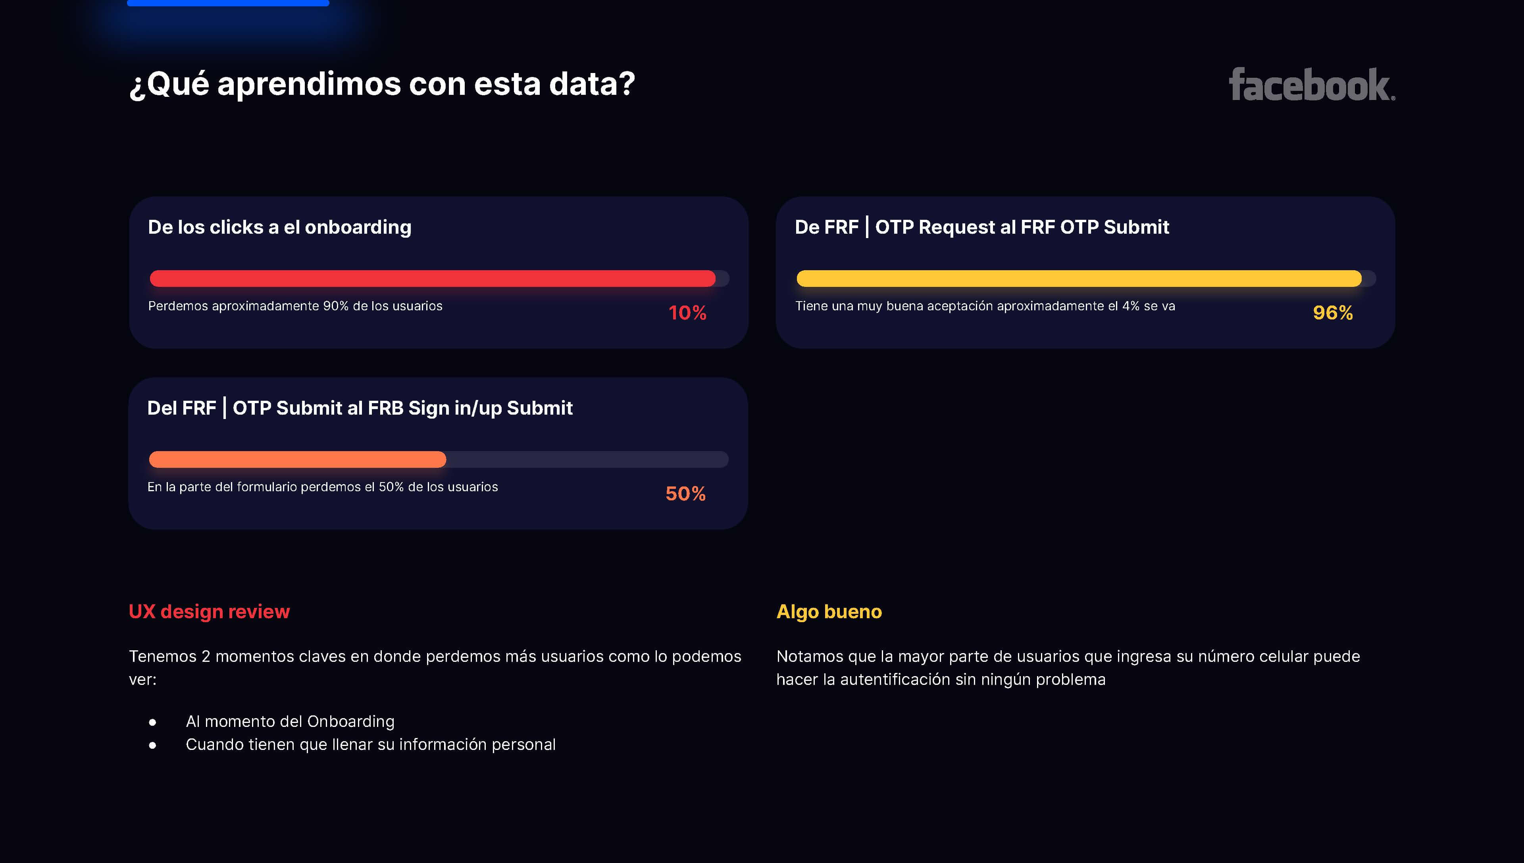The height and width of the screenshot is (863, 1524).
Task: Click the orange sign in/up progress bar
Action: 298,459
